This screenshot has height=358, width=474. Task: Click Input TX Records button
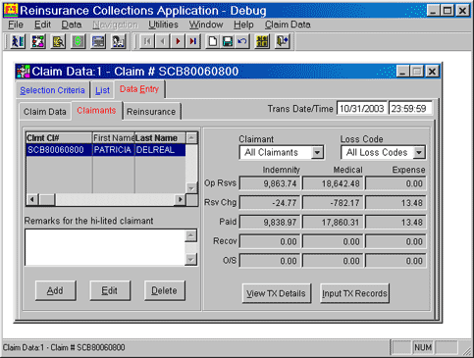point(354,293)
